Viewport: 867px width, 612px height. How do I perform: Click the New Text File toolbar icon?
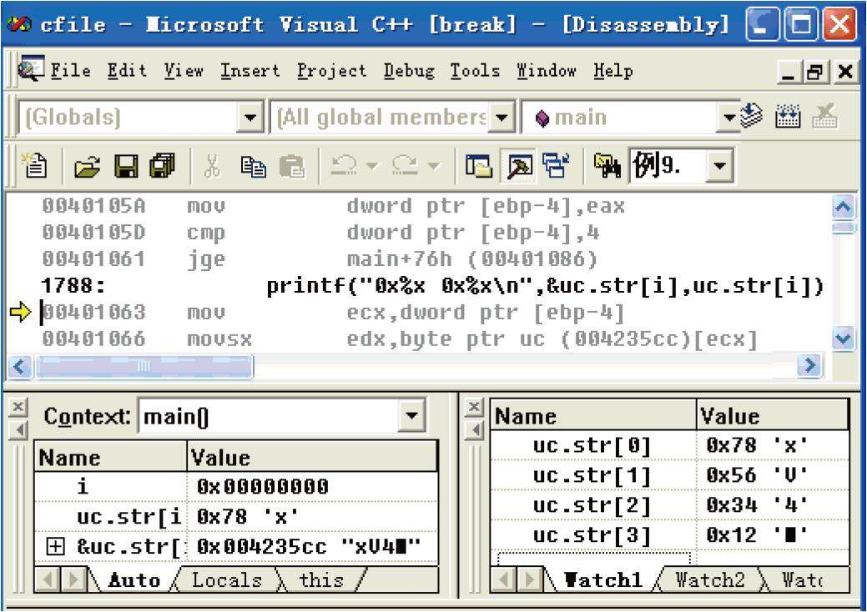pos(35,166)
